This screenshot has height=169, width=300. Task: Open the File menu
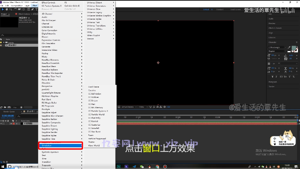2,6
